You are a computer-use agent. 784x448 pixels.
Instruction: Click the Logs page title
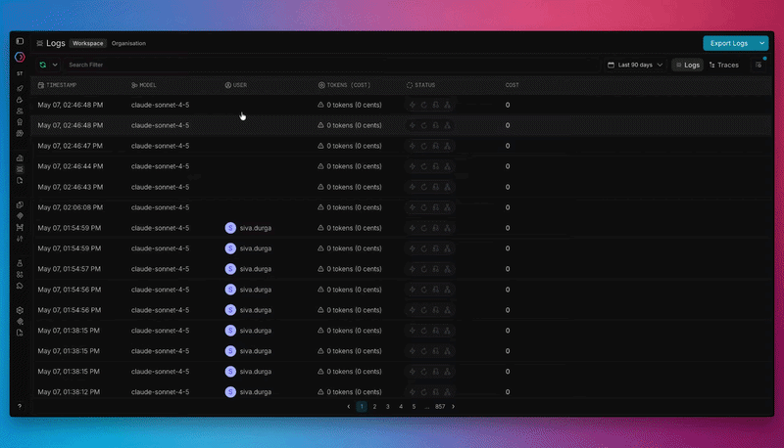point(56,43)
